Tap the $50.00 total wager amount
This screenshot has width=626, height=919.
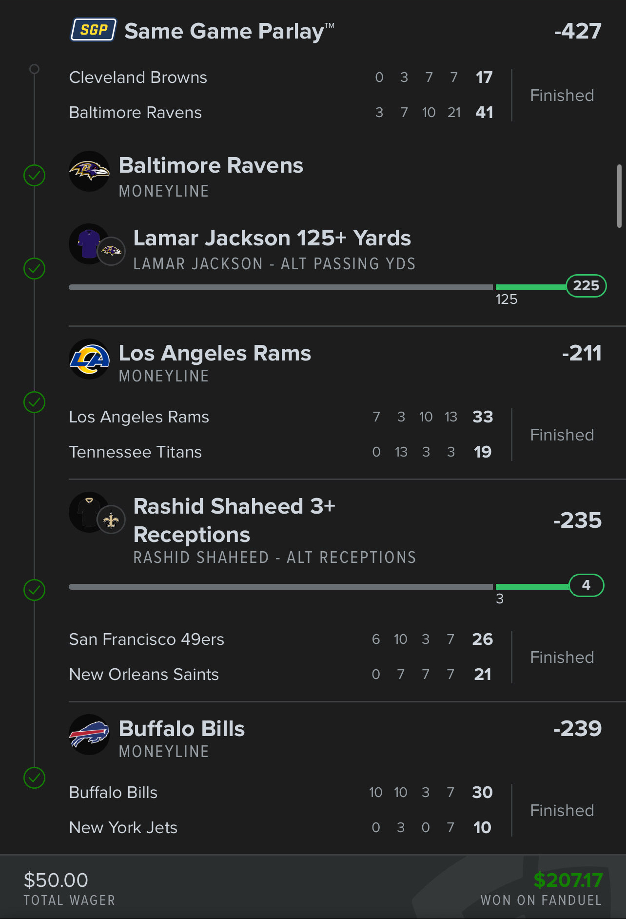click(x=56, y=880)
